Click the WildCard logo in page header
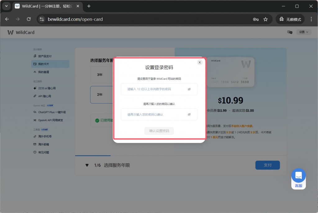This screenshot has width=318, height=213. pyautogui.click(x=21, y=32)
